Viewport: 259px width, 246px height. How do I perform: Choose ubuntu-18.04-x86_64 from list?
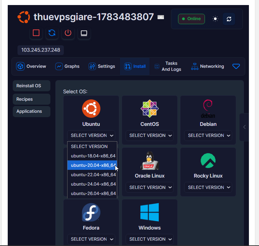(x=92, y=156)
